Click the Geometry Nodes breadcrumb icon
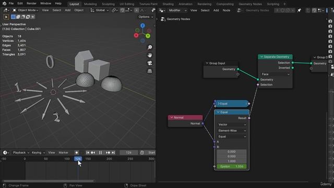 (x=163, y=19)
